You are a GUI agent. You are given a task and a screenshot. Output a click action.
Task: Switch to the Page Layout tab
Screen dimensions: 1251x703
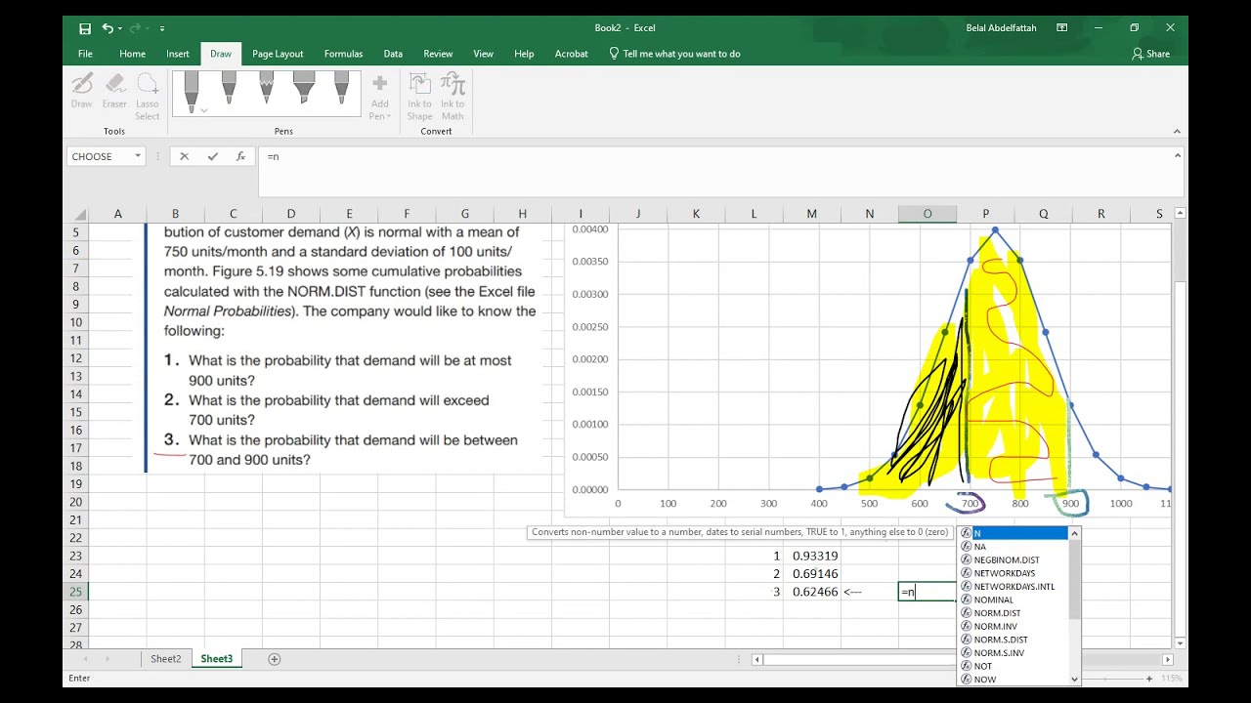278,54
